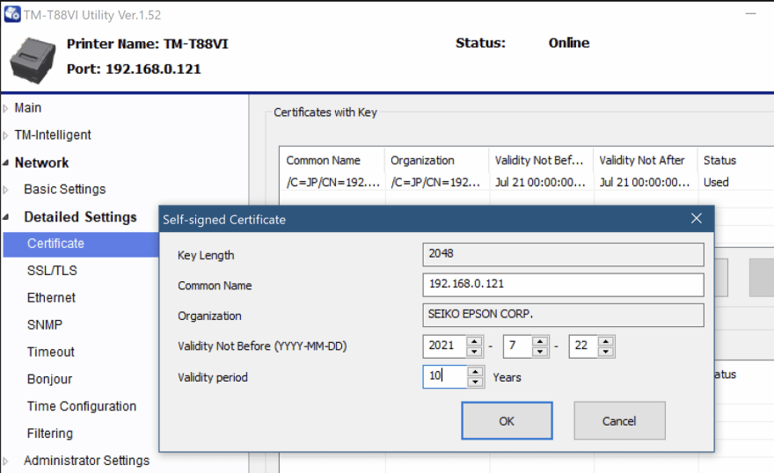The height and width of the screenshot is (473, 774).
Task: Click Cancel in the certificate dialog
Action: coord(619,421)
